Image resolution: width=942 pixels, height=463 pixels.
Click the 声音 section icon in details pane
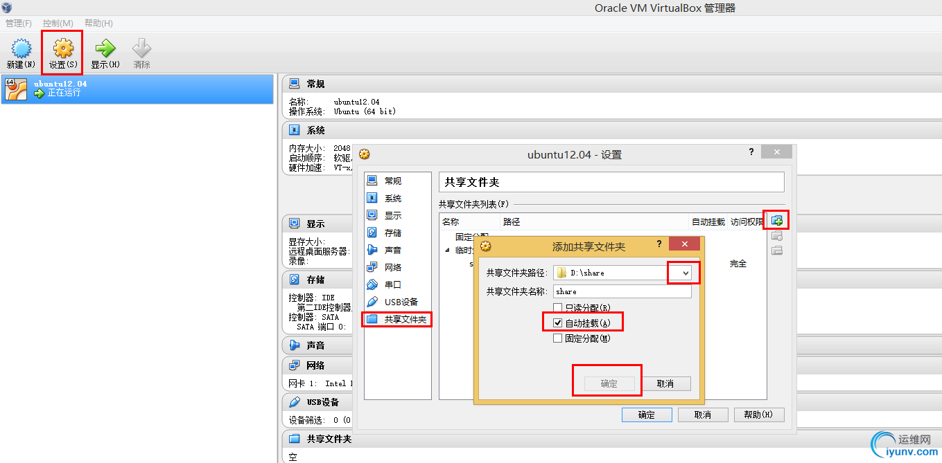[x=294, y=345]
